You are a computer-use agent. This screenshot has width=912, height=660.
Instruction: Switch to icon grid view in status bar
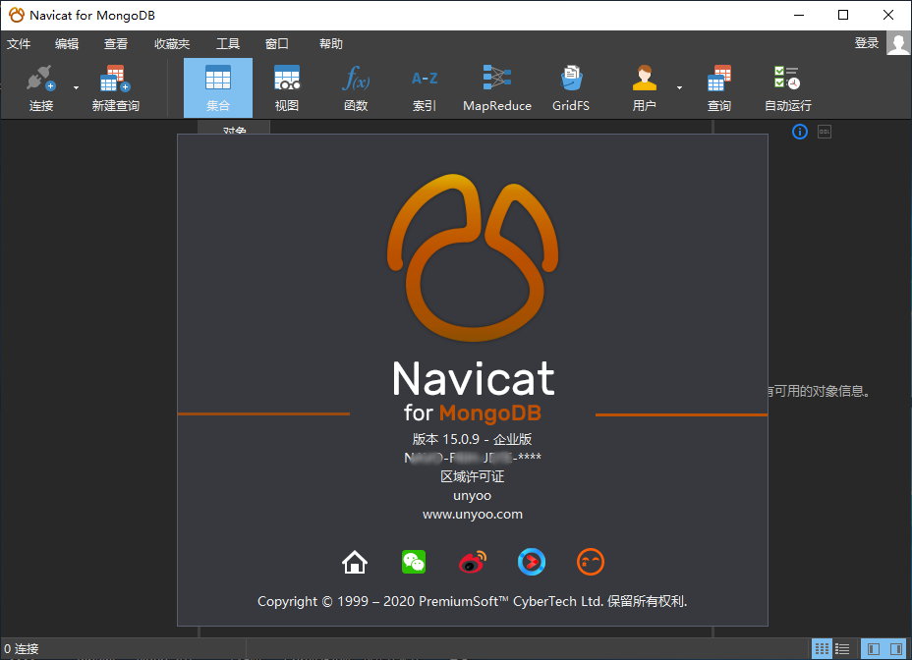click(x=822, y=648)
